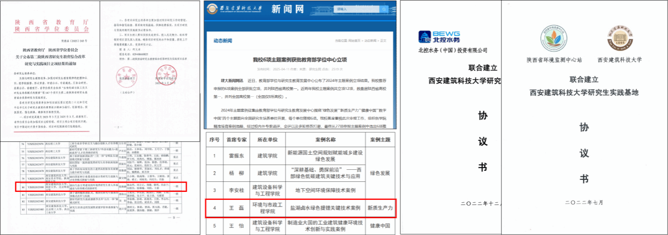Click the search magnifier icon on news site
This screenshot has height=235, width=668.
pyautogui.click(x=384, y=9)
